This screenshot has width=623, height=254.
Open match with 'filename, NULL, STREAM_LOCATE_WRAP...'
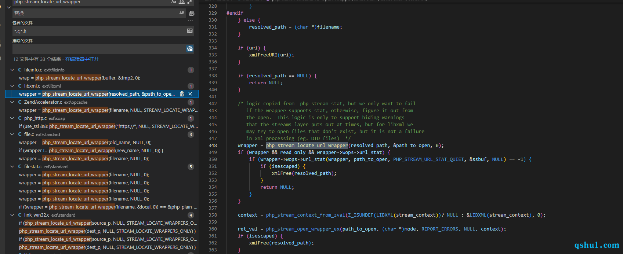(x=109, y=110)
